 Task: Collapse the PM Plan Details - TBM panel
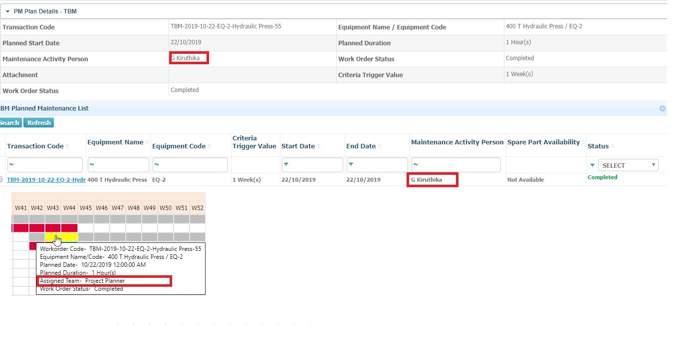pos(7,11)
